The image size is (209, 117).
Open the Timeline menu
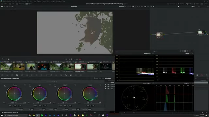point(24,1)
